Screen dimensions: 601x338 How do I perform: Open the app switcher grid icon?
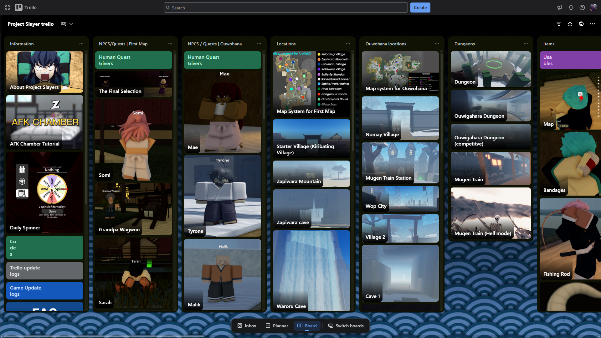[x=8, y=8]
